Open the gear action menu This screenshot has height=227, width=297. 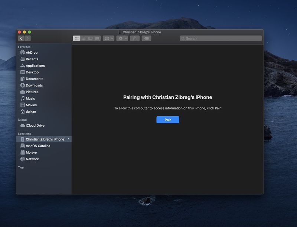click(122, 39)
